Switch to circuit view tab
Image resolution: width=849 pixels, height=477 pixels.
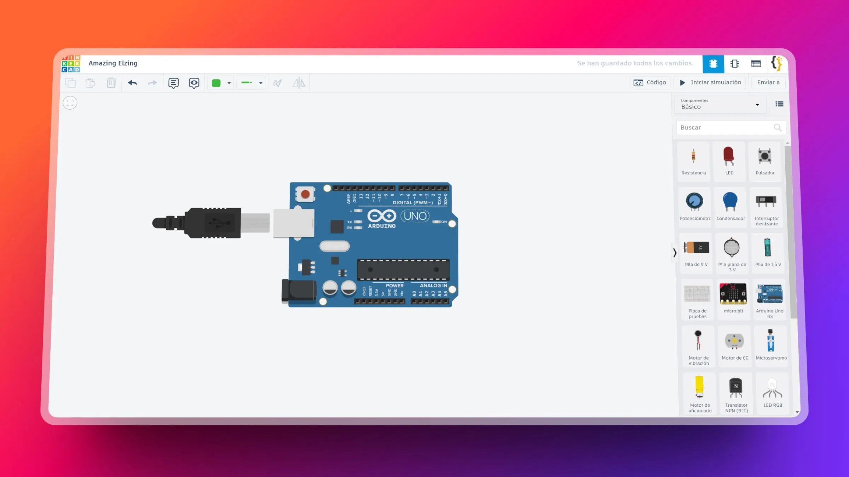713,64
